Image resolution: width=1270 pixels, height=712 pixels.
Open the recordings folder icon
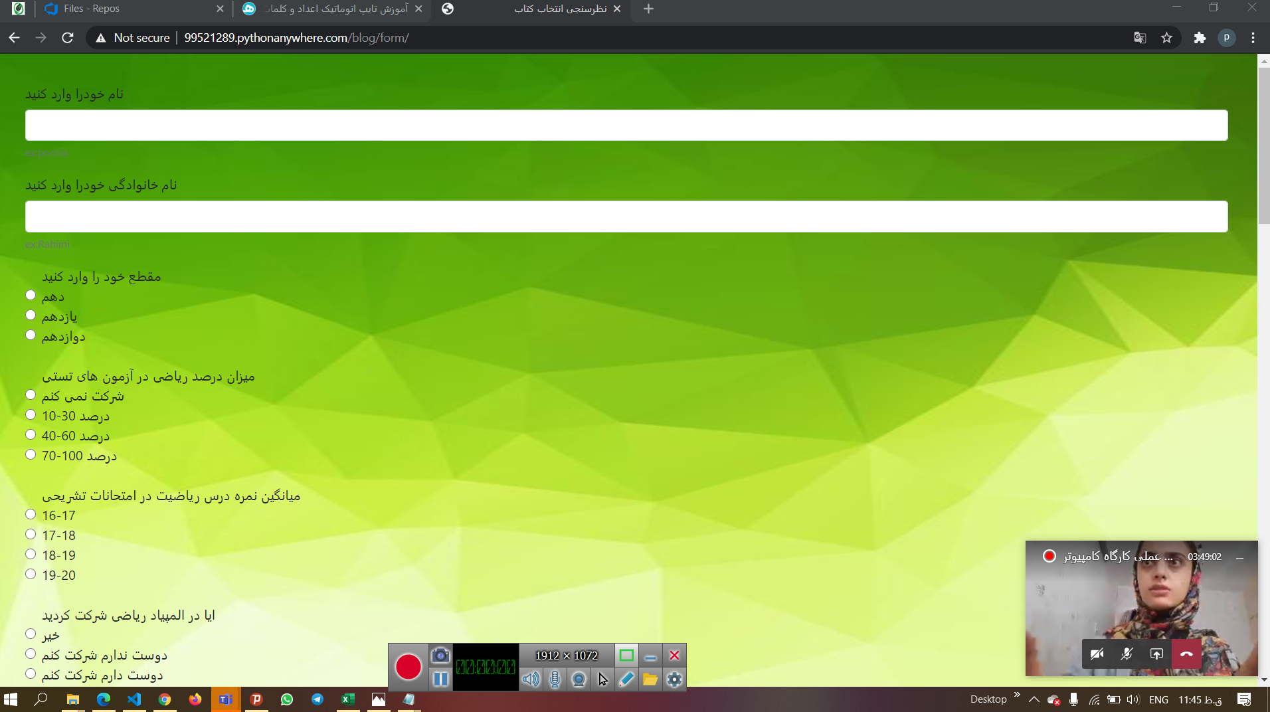point(650,679)
